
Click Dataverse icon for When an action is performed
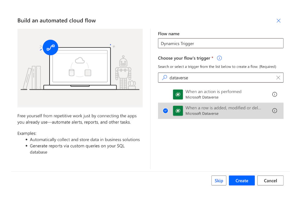[x=178, y=94]
